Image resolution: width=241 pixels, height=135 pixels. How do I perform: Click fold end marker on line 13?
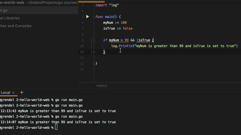tap(94, 64)
